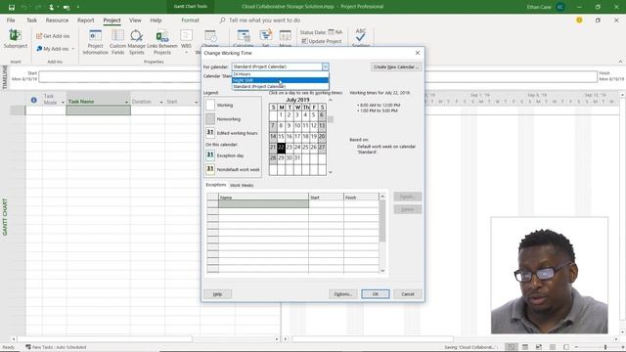
Task: Open the View ribbon tab
Action: (x=135, y=20)
